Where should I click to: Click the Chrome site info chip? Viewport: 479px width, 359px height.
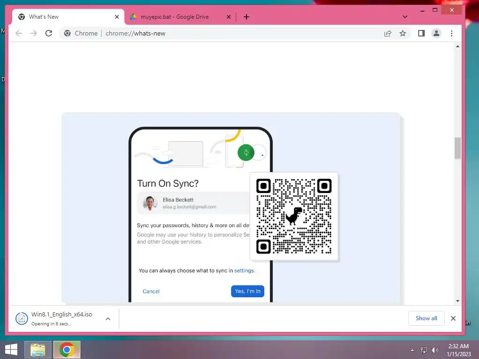81,33
